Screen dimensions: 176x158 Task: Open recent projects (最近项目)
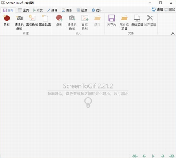pyautogui.click(x=137, y=20)
